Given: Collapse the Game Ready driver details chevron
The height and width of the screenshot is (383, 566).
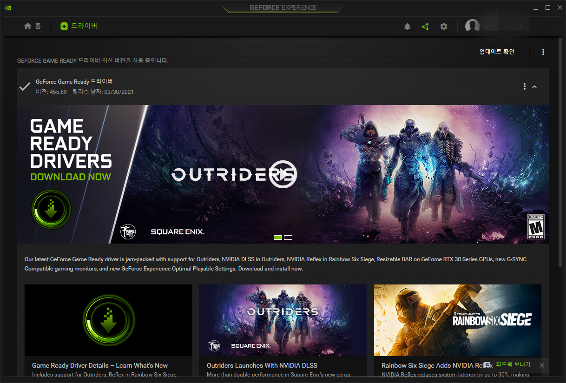Looking at the screenshot, I should [x=534, y=86].
